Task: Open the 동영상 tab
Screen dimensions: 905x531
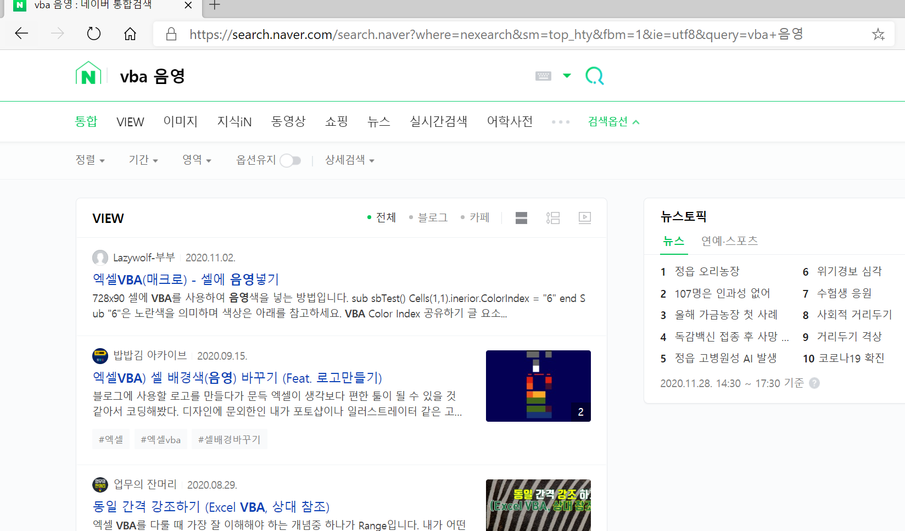Action: [x=288, y=121]
